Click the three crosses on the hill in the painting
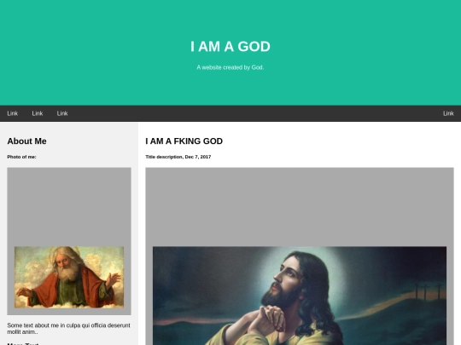The height and width of the screenshot is (345, 461). coord(428,290)
